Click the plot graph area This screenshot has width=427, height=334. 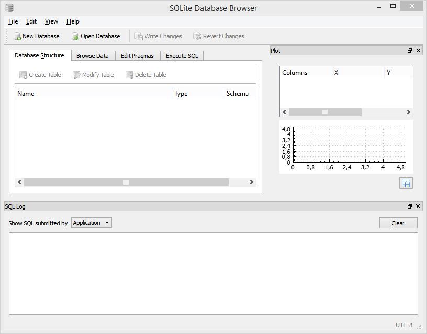tap(346, 146)
